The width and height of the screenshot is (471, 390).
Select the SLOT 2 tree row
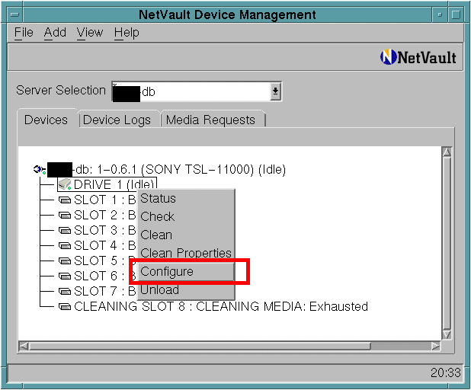point(98,216)
